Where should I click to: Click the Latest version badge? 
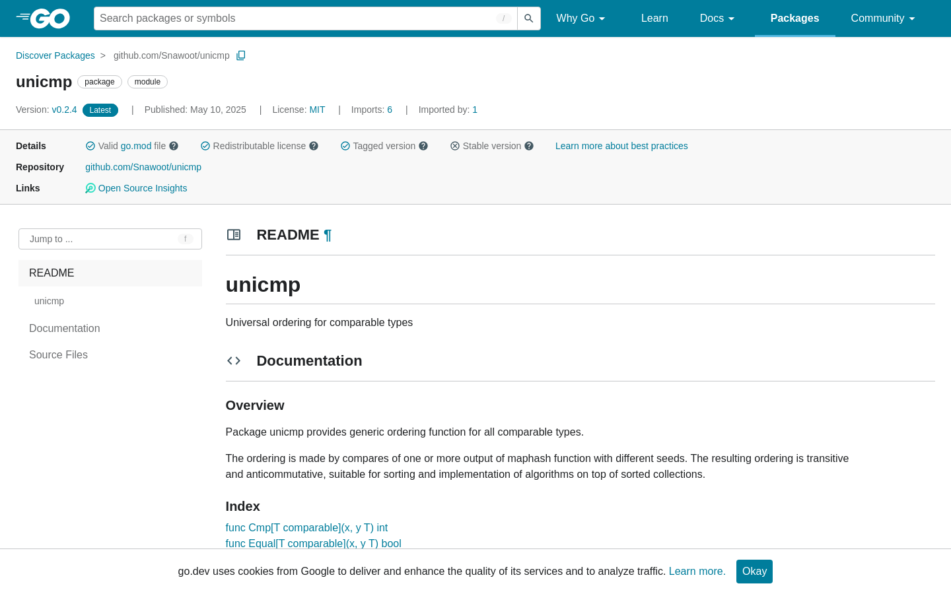coord(100,110)
